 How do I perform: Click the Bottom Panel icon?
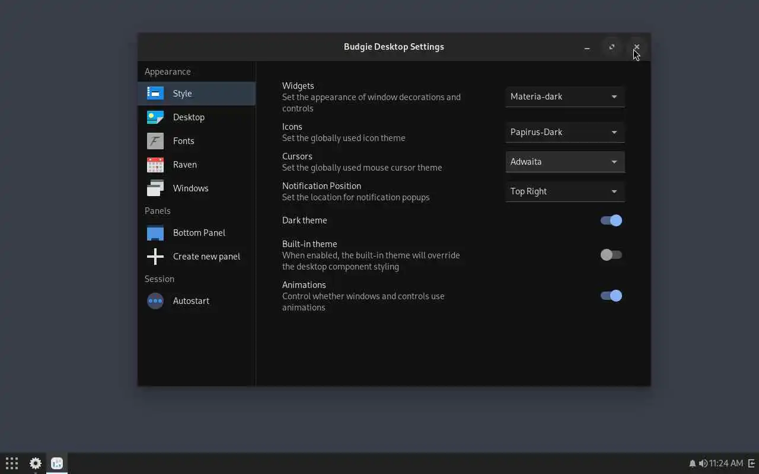(x=155, y=233)
